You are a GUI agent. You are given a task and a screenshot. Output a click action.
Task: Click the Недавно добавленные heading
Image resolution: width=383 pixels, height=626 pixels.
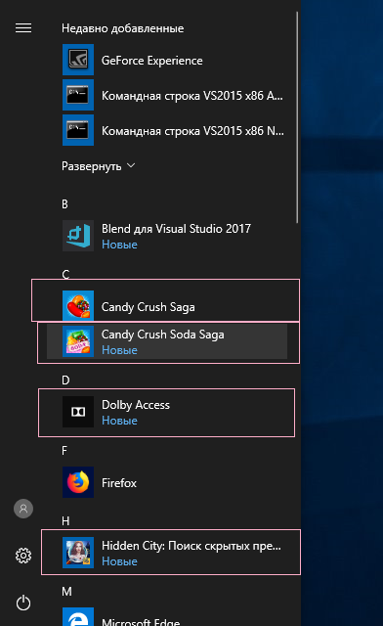[122, 28]
